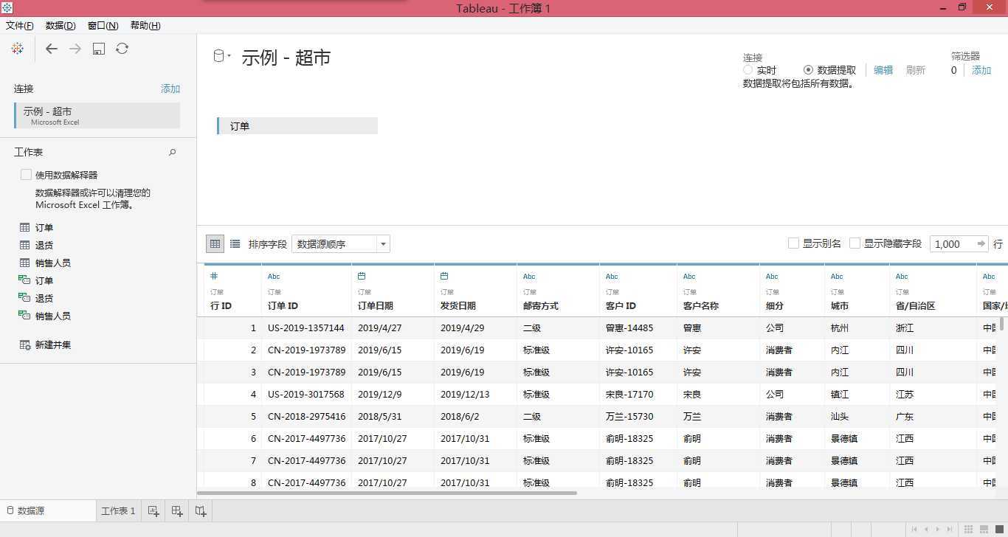The height and width of the screenshot is (537, 1008).
Task: Click cell US-2019-3017568
Action: 306,394
